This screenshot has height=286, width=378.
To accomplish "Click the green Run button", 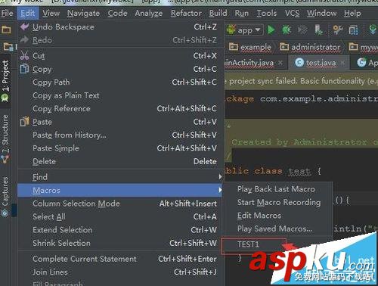I will (x=271, y=30).
